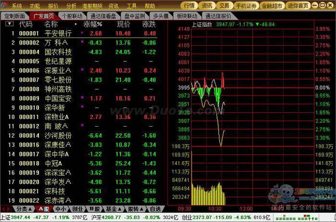Switch to the 广发首页 tab

[44, 16]
